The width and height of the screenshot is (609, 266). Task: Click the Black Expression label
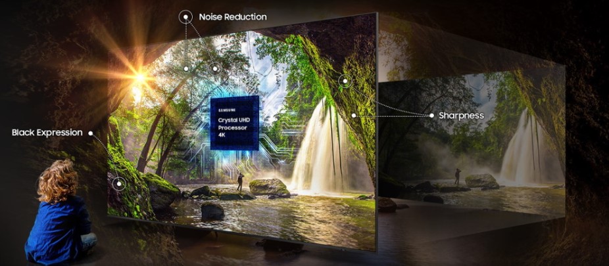(x=47, y=133)
